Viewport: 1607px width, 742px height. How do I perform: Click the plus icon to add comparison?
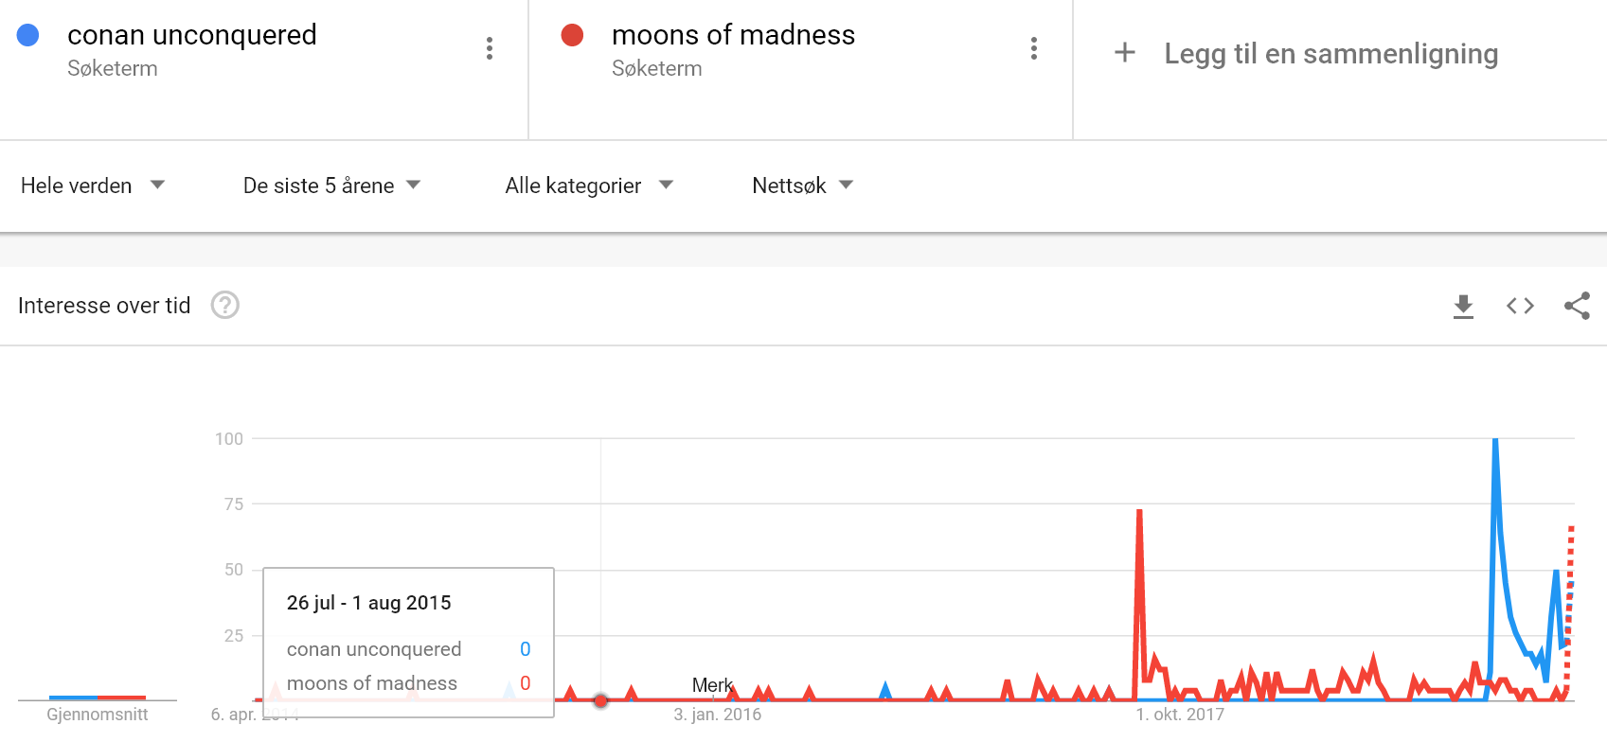[x=1125, y=52]
